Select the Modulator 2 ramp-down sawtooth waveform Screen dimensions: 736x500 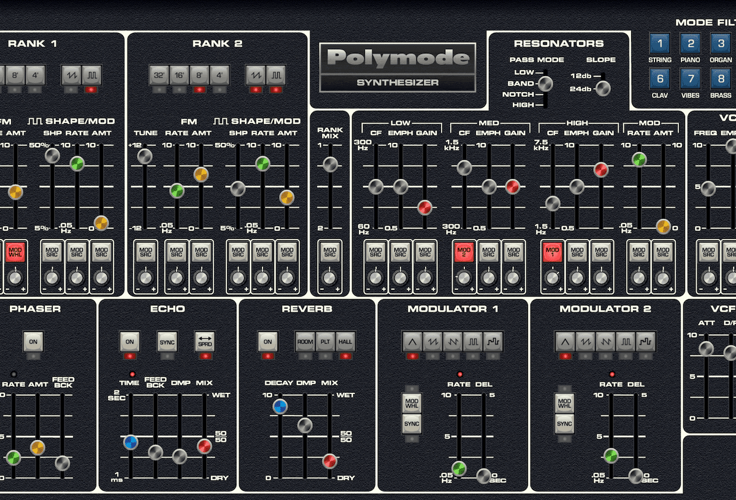click(604, 341)
